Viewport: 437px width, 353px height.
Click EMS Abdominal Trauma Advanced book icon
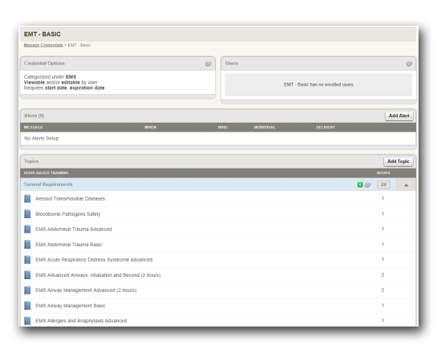(x=27, y=229)
